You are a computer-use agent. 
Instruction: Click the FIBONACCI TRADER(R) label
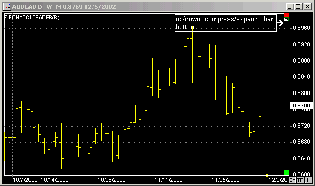(x=32, y=18)
